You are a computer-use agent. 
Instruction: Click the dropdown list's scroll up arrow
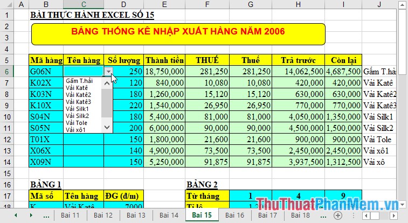107,83
